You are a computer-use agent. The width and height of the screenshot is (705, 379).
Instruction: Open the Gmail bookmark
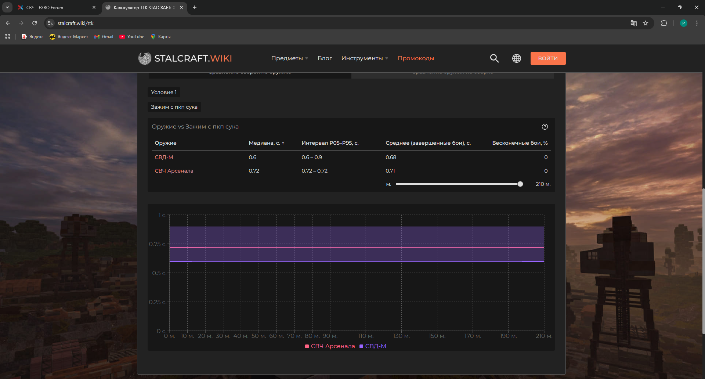click(x=104, y=37)
